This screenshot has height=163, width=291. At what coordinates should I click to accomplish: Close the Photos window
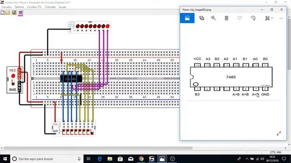[281, 10]
